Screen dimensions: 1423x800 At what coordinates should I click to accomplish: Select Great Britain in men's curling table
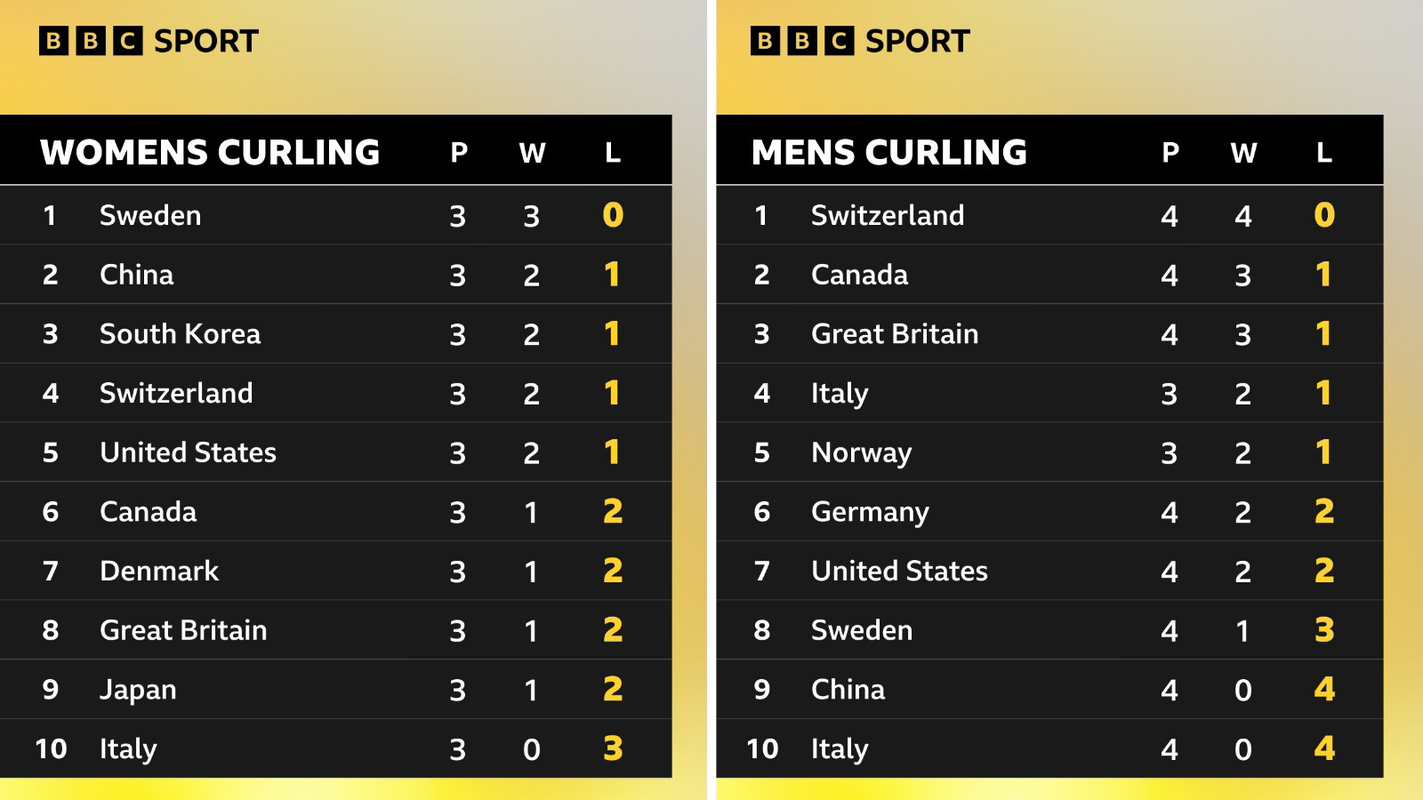click(x=895, y=333)
